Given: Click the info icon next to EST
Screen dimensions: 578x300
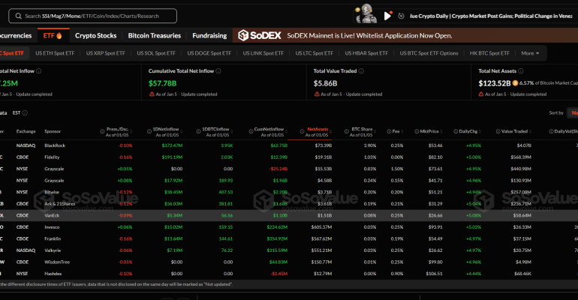Looking at the screenshot, I should coord(25,112).
